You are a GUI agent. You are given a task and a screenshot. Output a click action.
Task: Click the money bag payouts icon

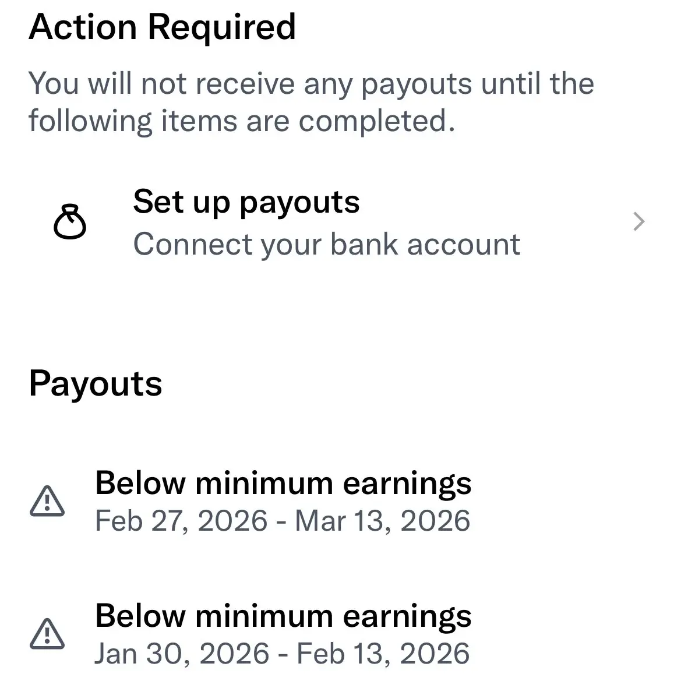(x=70, y=221)
